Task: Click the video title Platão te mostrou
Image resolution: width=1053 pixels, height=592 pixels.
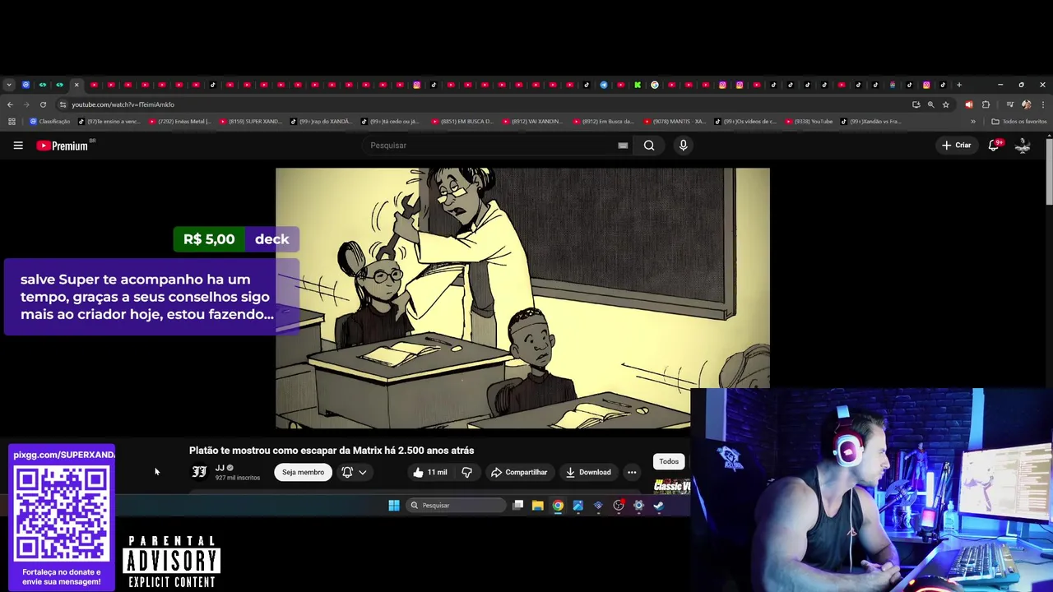Action: pos(332,451)
